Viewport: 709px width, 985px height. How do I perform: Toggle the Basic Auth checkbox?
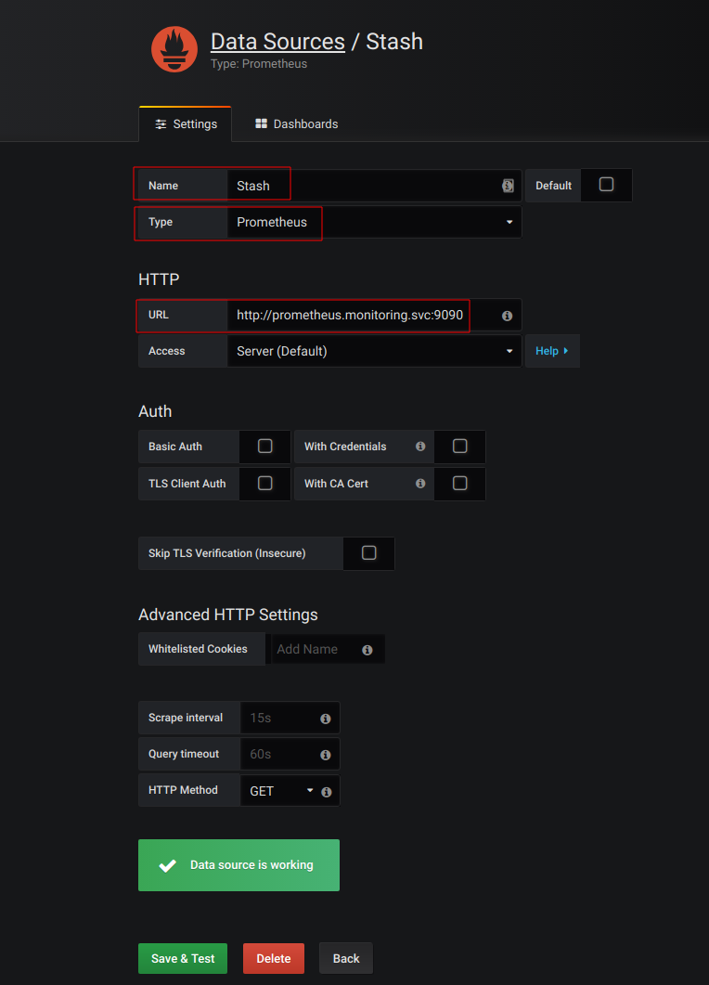pyautogui.click(x=265, y=446)
